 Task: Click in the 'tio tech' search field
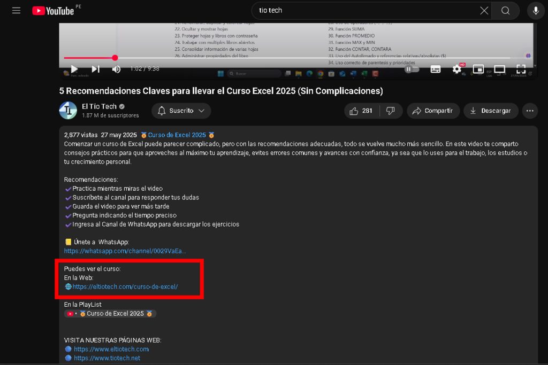364,11
